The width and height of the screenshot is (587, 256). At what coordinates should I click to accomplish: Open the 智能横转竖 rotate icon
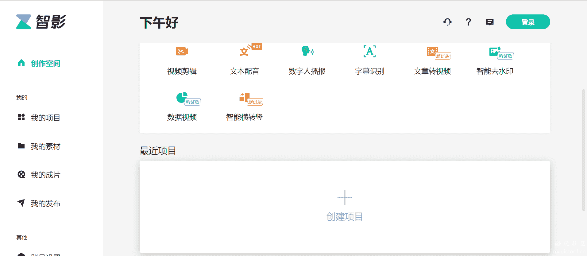coord(251,99)
